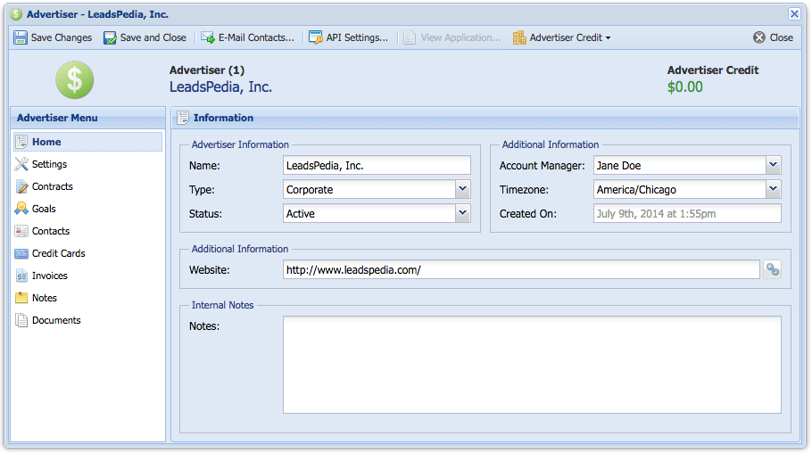This screenshot has width=812, height=453.
Task: Click the Close circle-X icon in toolbar
Action: (x=759, y=37)
